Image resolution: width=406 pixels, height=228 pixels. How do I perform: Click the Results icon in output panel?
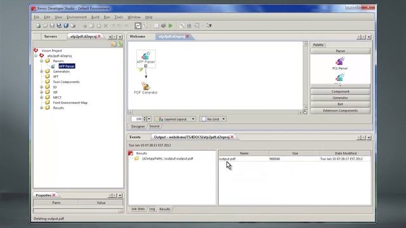131,153
